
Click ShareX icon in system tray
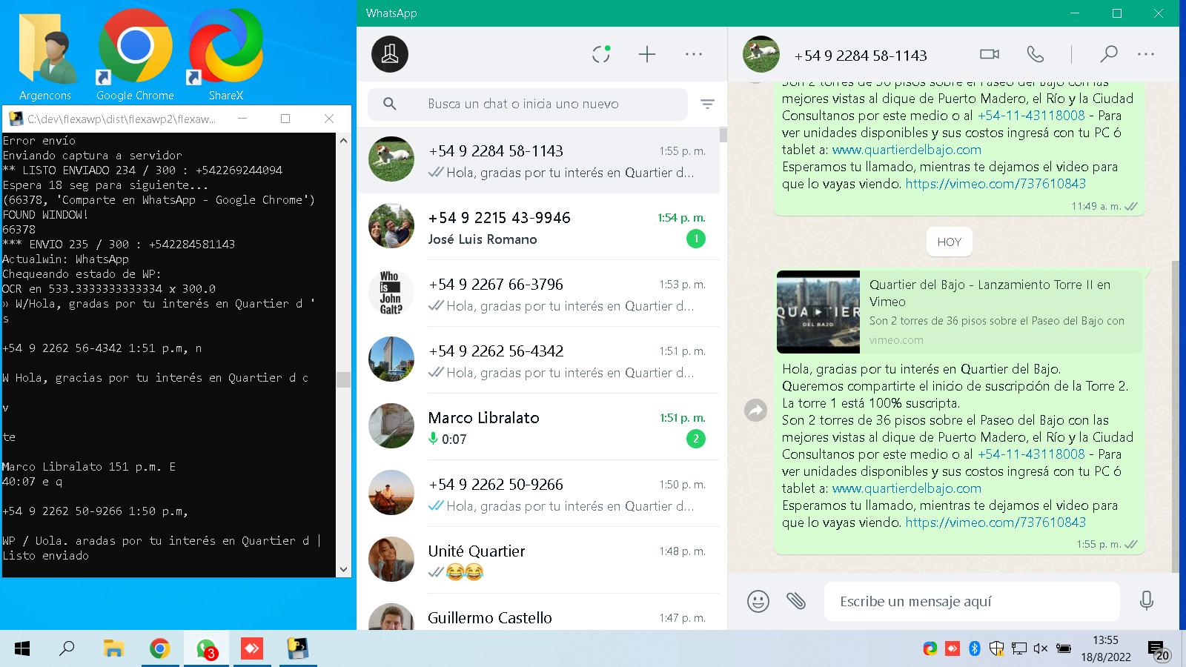click(x=930, y=648)
